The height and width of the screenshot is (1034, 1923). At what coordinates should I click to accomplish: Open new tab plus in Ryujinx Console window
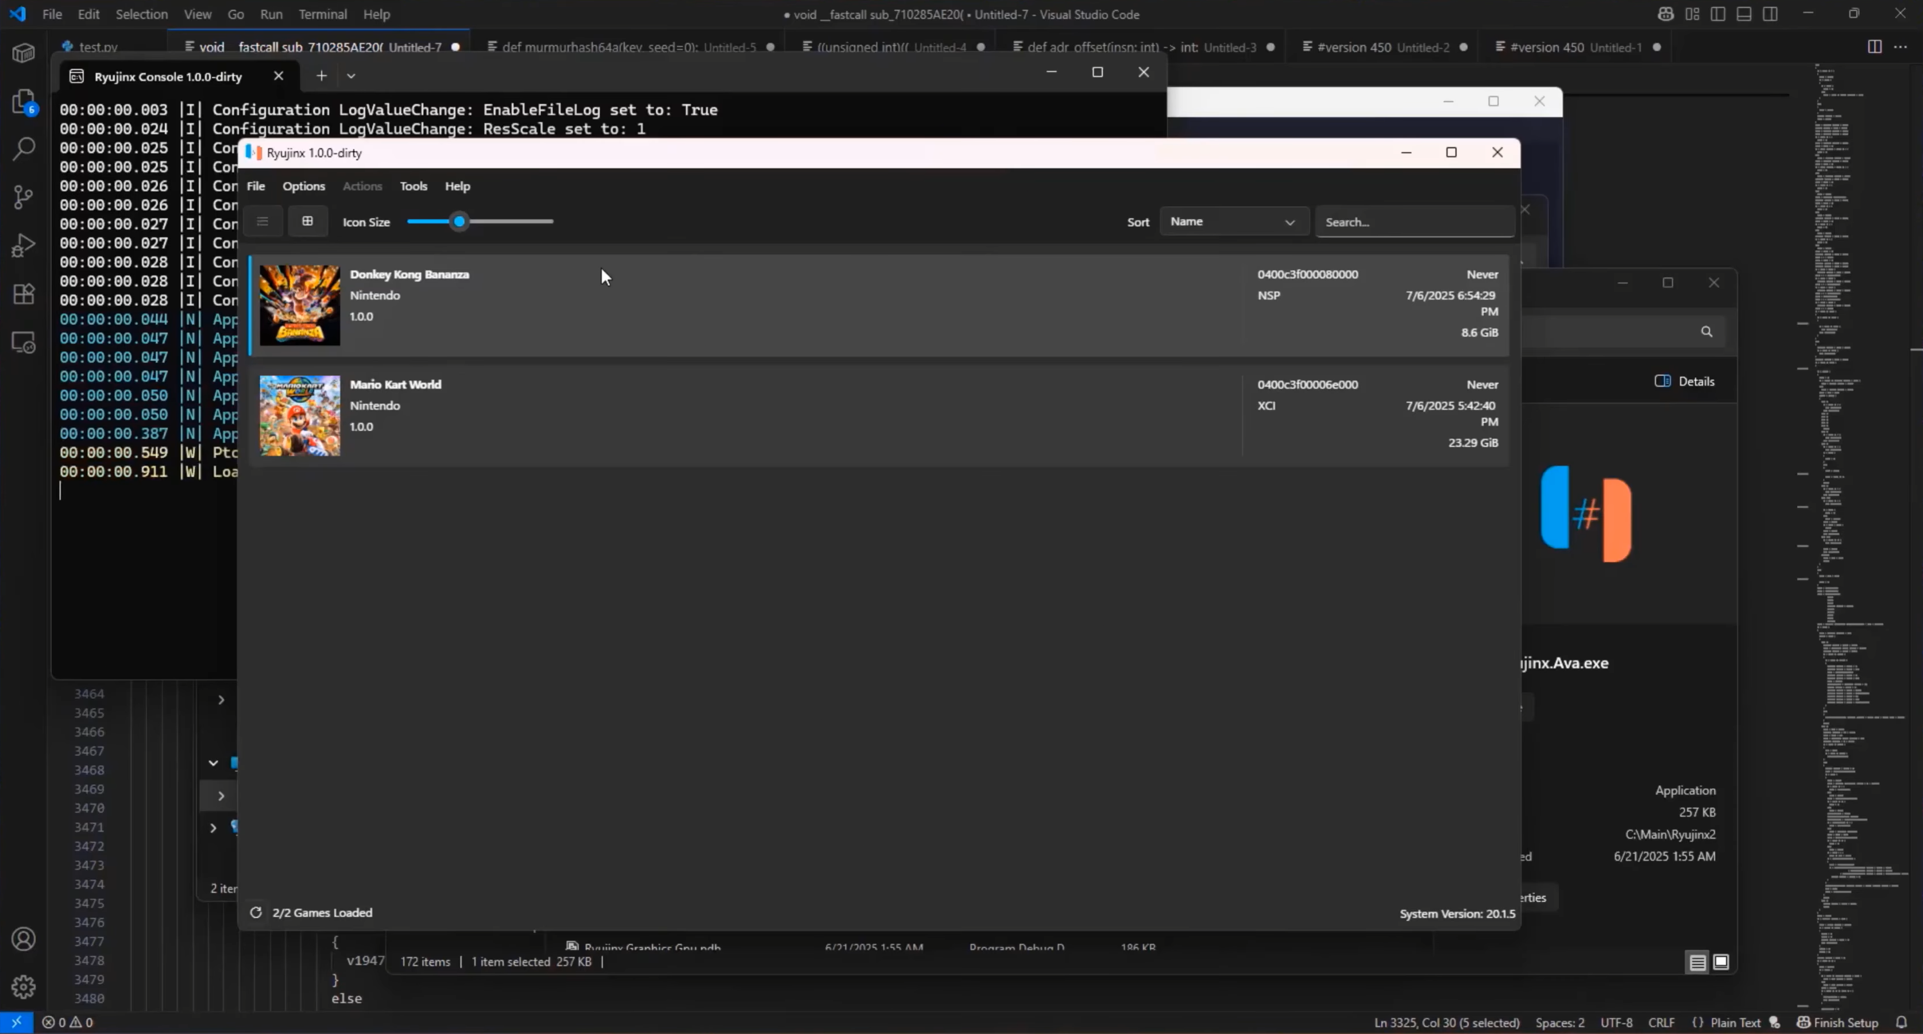click(321, 75)
